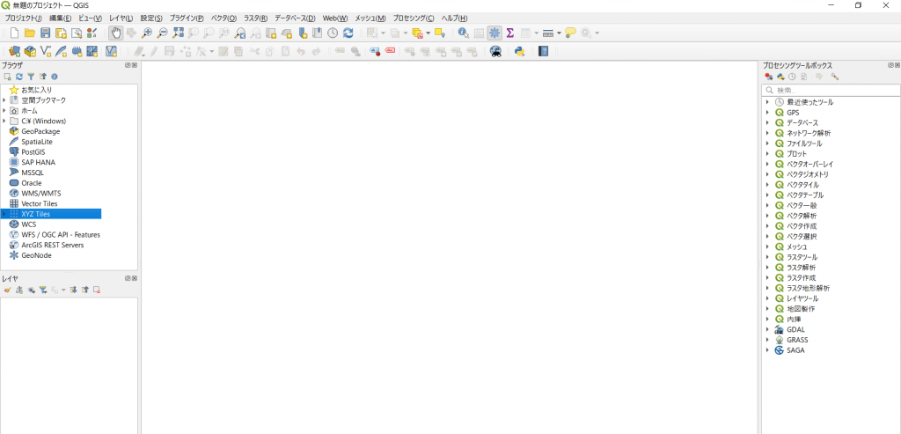
Task: Open the プロセシング menu
Action: click(x=414, y=18)
